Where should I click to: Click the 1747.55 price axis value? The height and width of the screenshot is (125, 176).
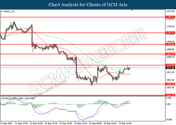(170, 11)
